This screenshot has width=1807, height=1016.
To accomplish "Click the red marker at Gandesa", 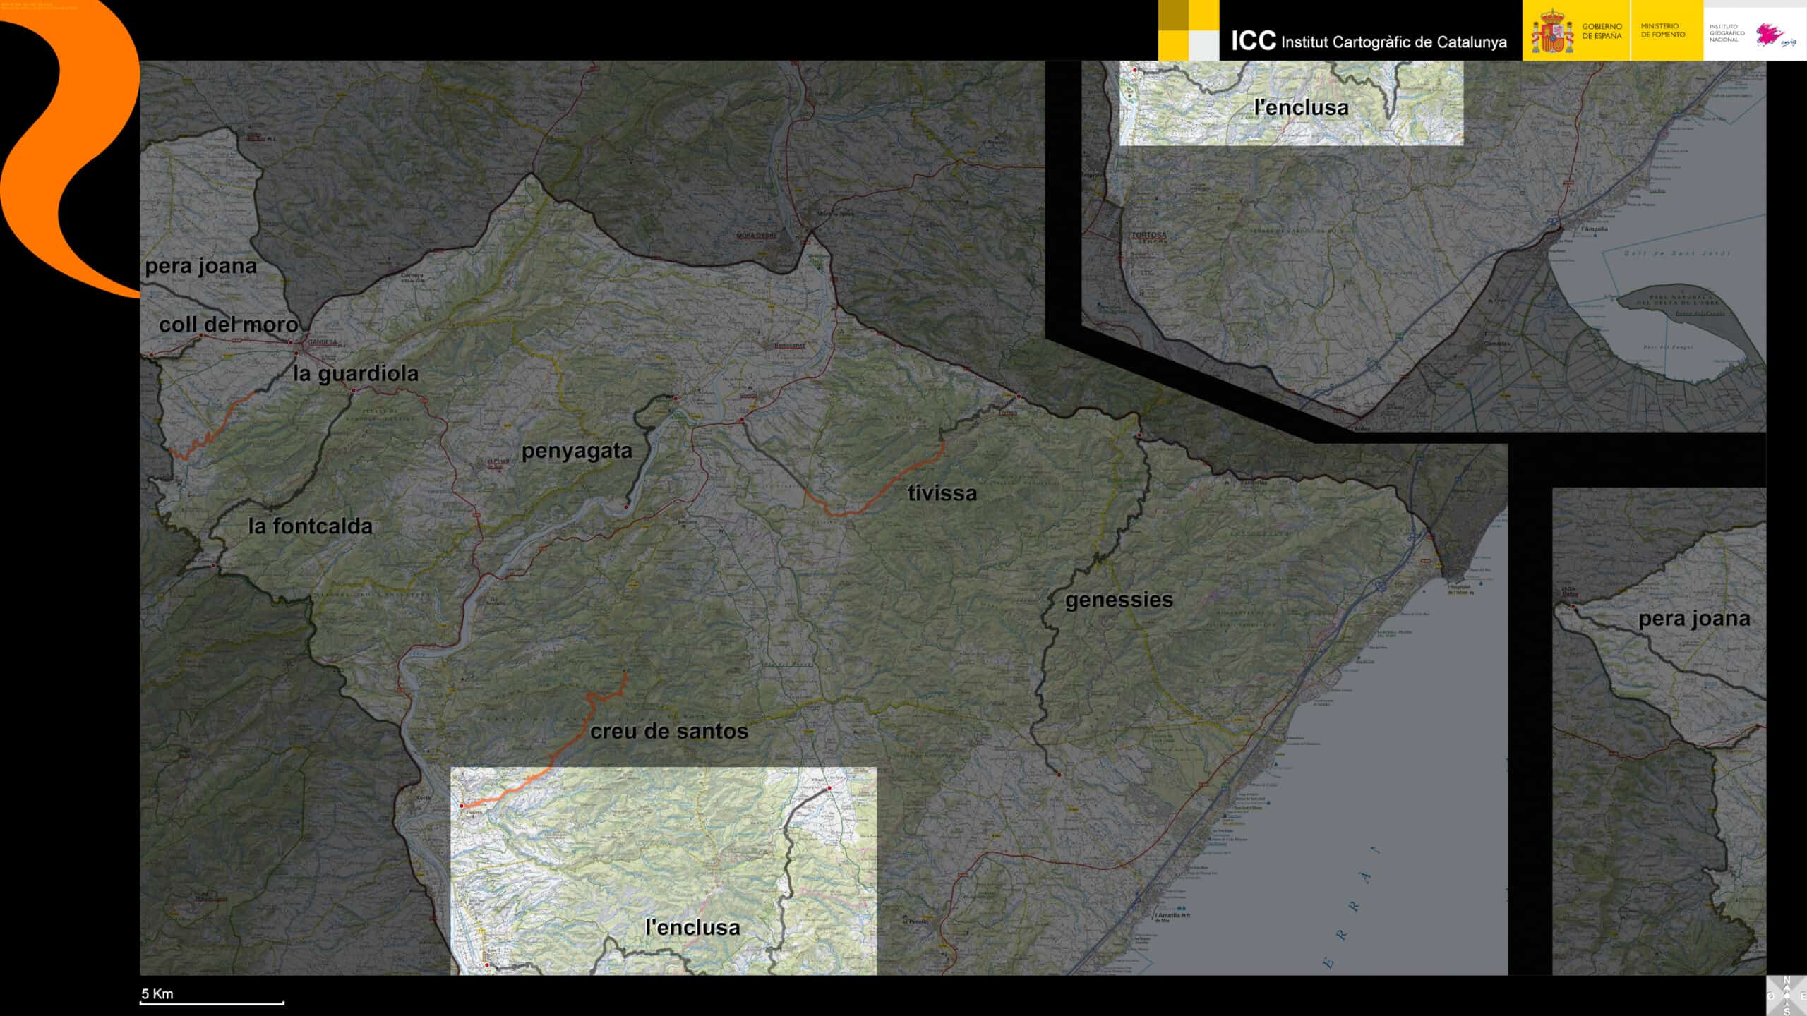I will (291, 343).
